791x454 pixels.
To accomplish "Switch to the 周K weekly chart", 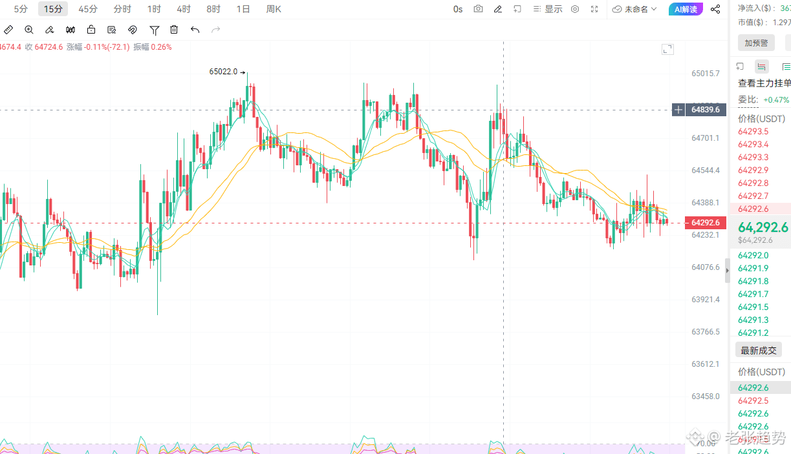I will pos(274,9).
